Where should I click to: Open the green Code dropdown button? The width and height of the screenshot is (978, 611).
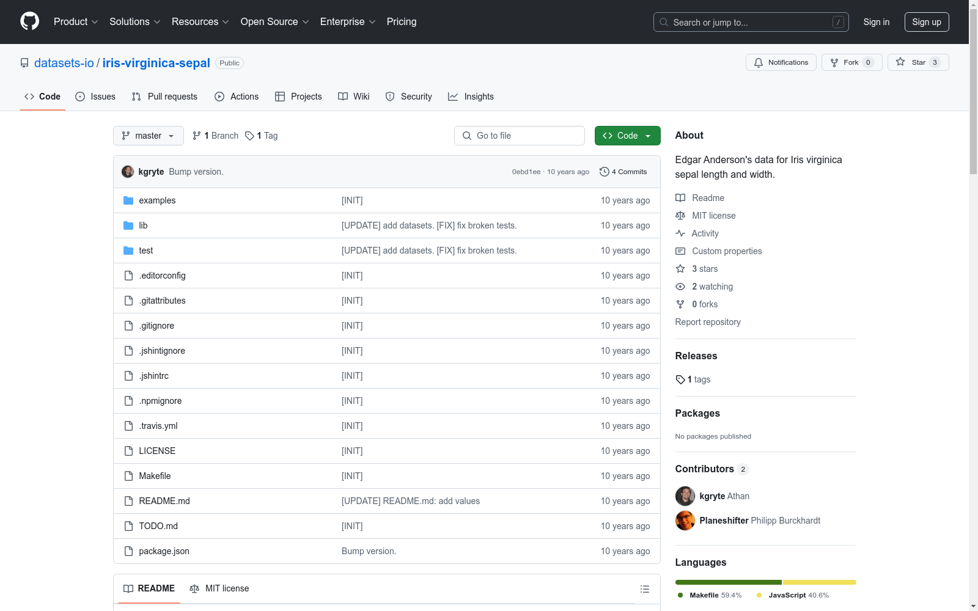point(627,136)
